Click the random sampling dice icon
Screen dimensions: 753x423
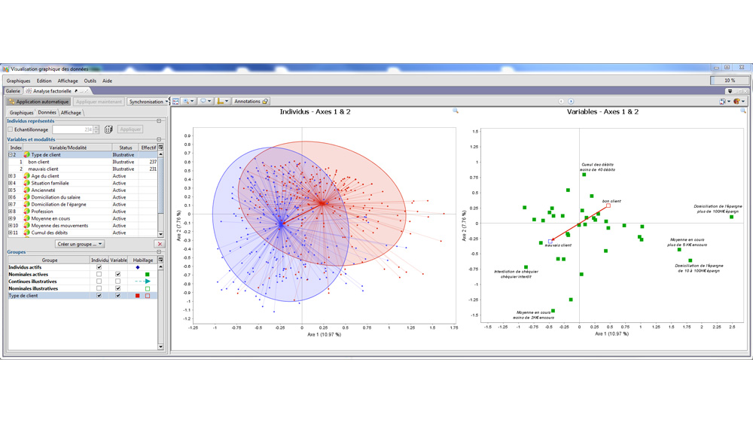[108, 129]
